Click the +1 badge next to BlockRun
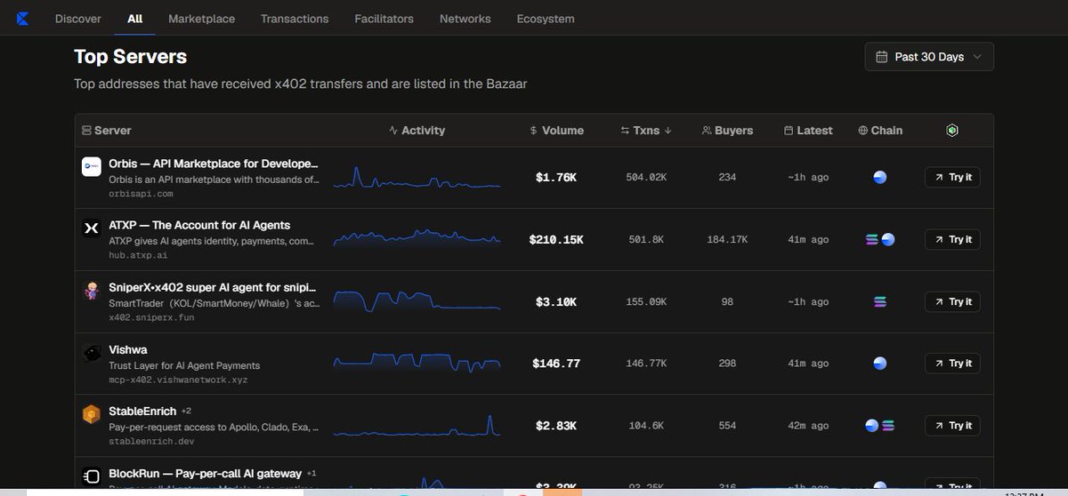The height and width of the screenshot is (496, 1068). 311,474
